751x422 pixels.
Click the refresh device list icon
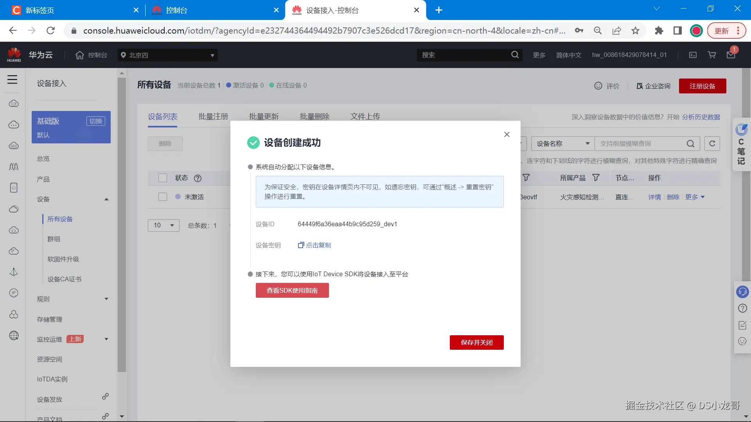pyautogui.click(x=712, y=144)
